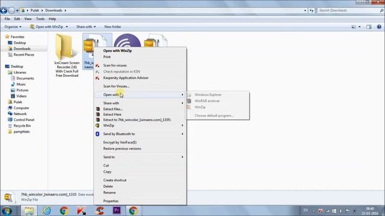
Task: Click Scan for viruses Kaspersky entry
Action: tap(140, 65)
